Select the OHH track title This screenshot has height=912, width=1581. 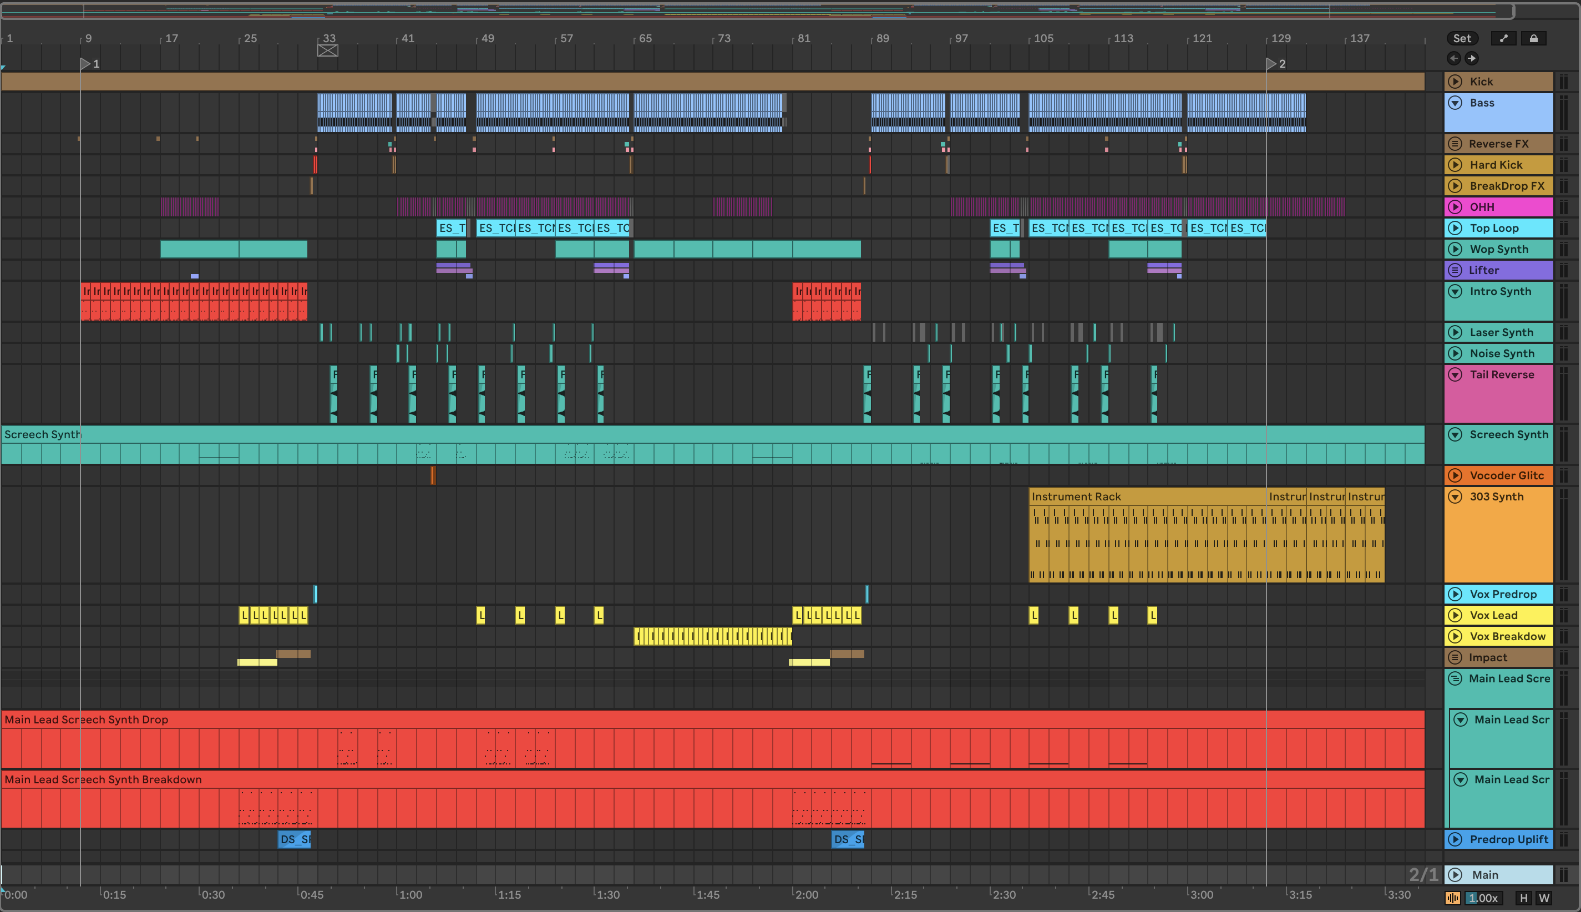[x=1482, y=207]
